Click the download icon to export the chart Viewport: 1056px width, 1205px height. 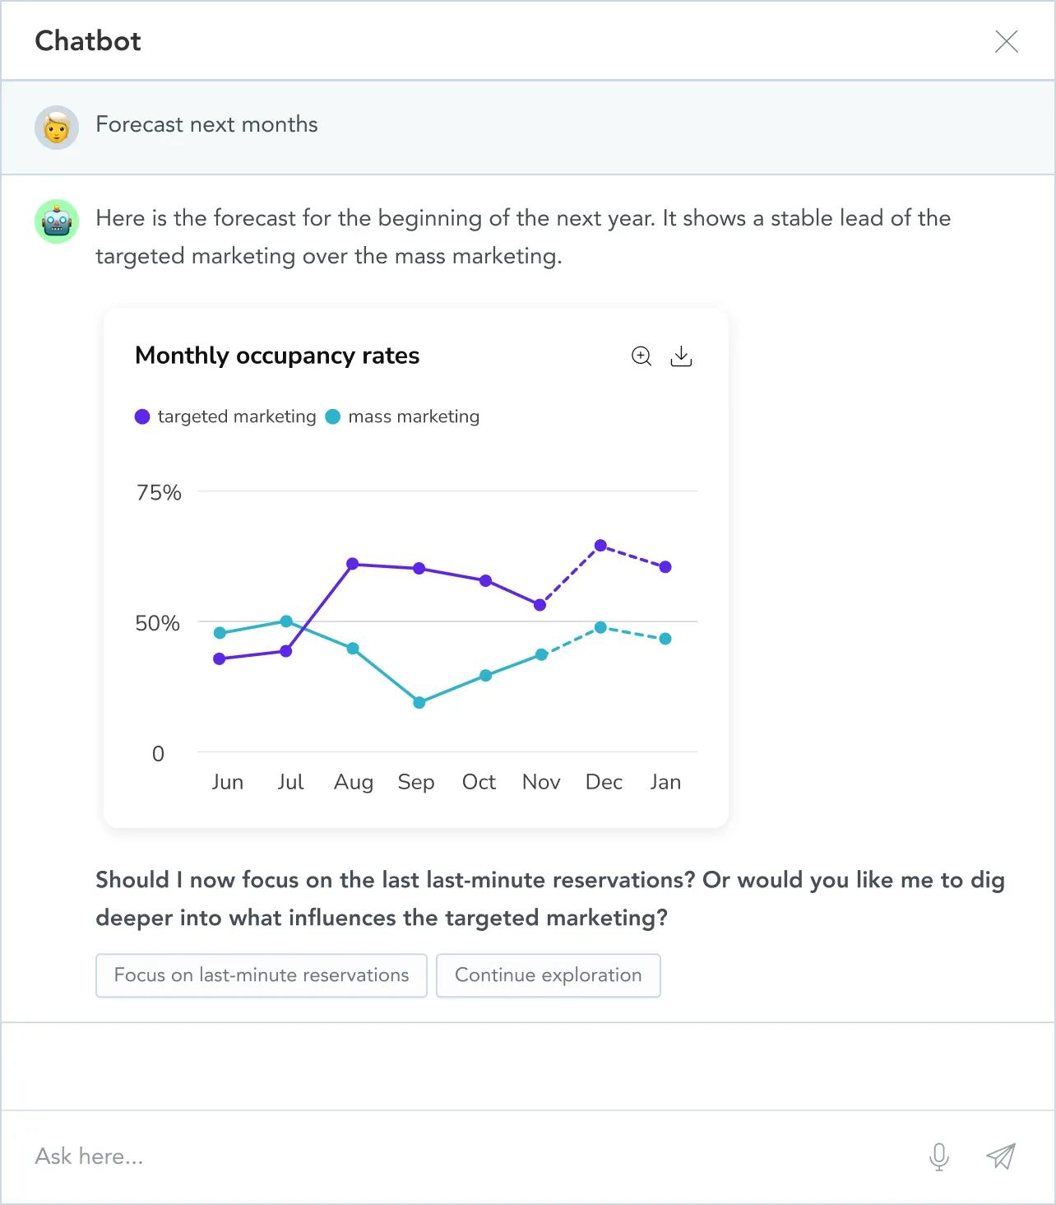pos(681,356)
